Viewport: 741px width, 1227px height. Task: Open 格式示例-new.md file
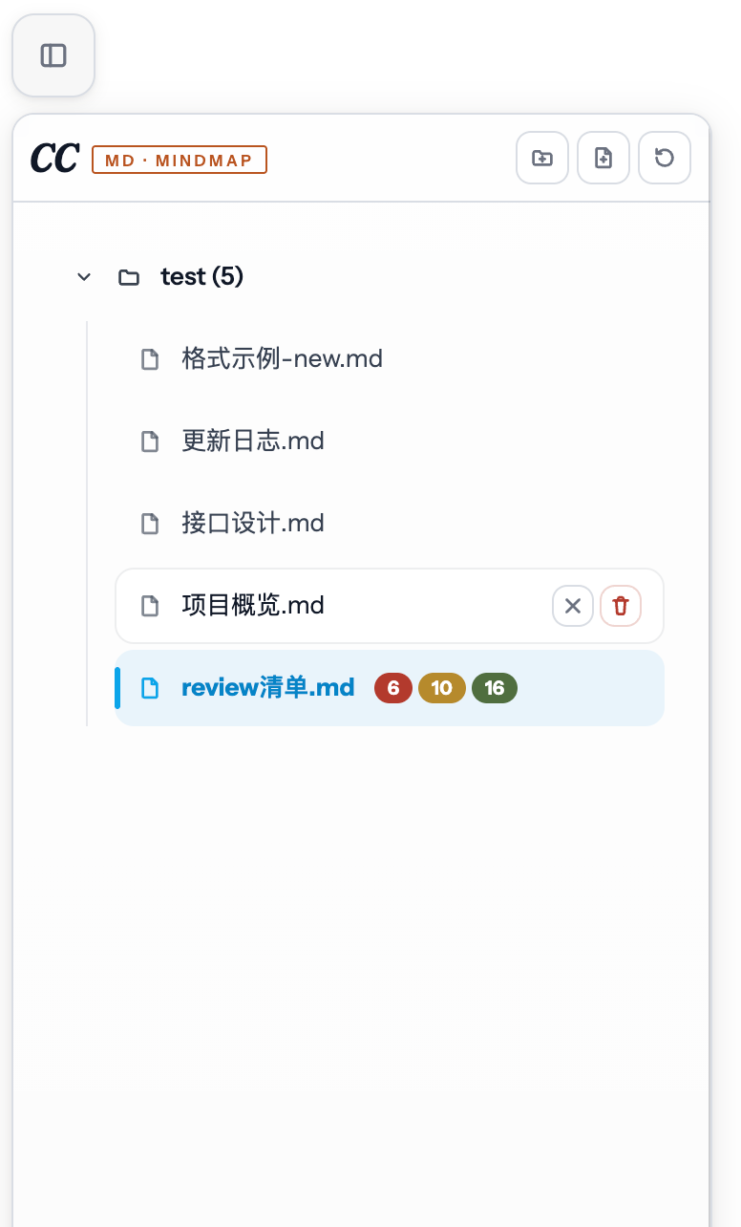coord(390,359)
